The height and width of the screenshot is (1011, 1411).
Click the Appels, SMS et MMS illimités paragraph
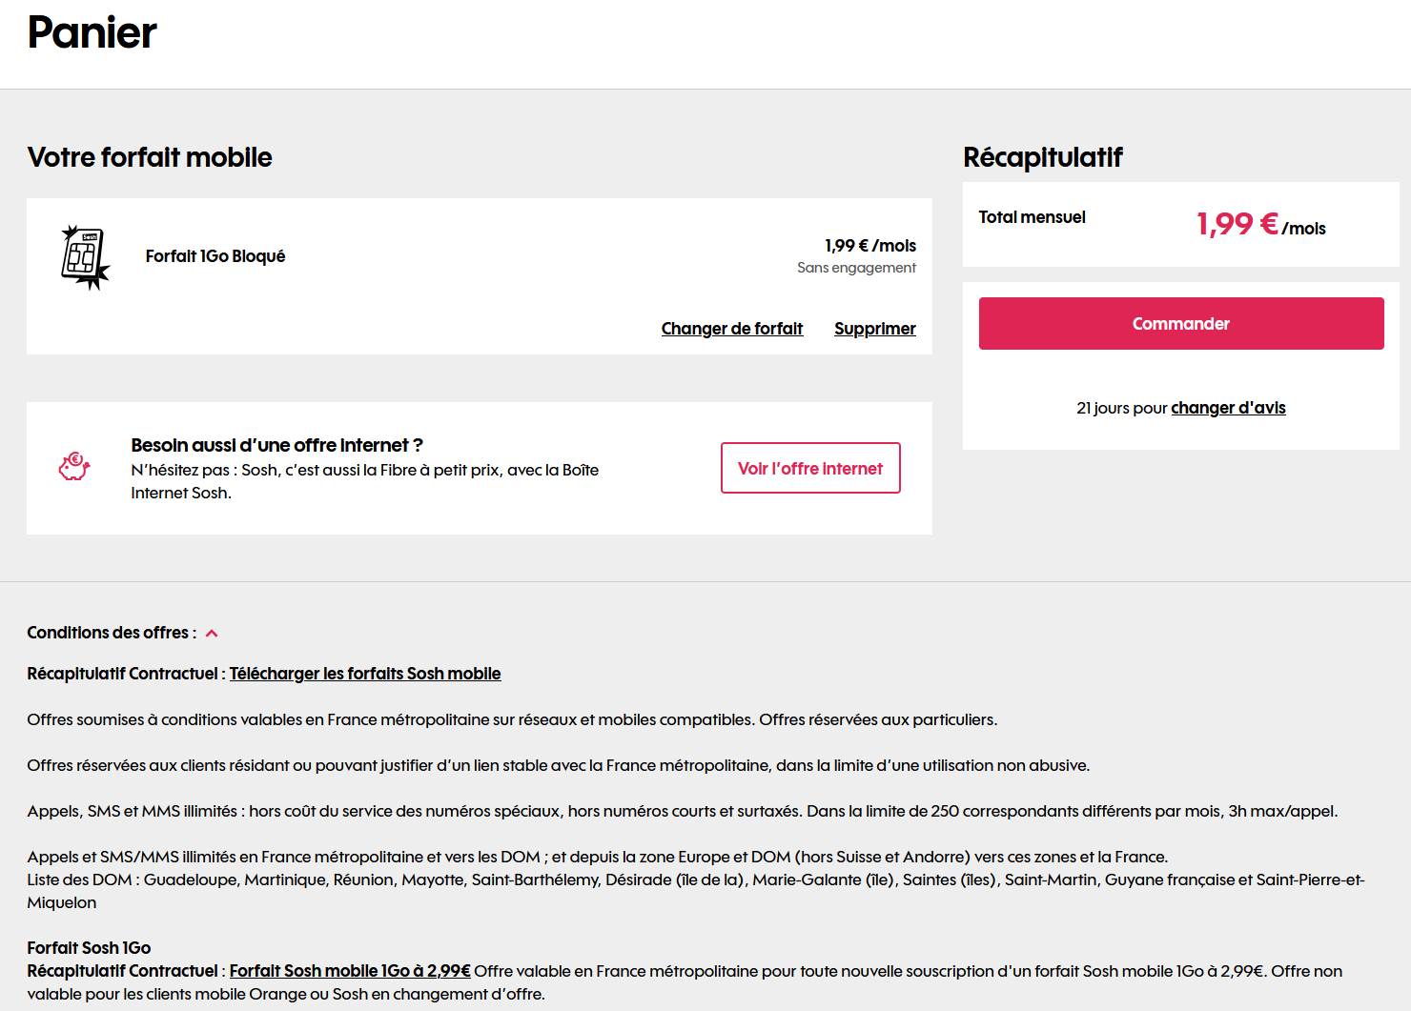[683, 811]
